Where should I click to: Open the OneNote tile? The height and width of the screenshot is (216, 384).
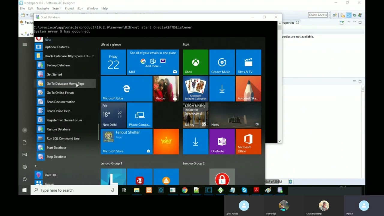(x=222, y=142)
